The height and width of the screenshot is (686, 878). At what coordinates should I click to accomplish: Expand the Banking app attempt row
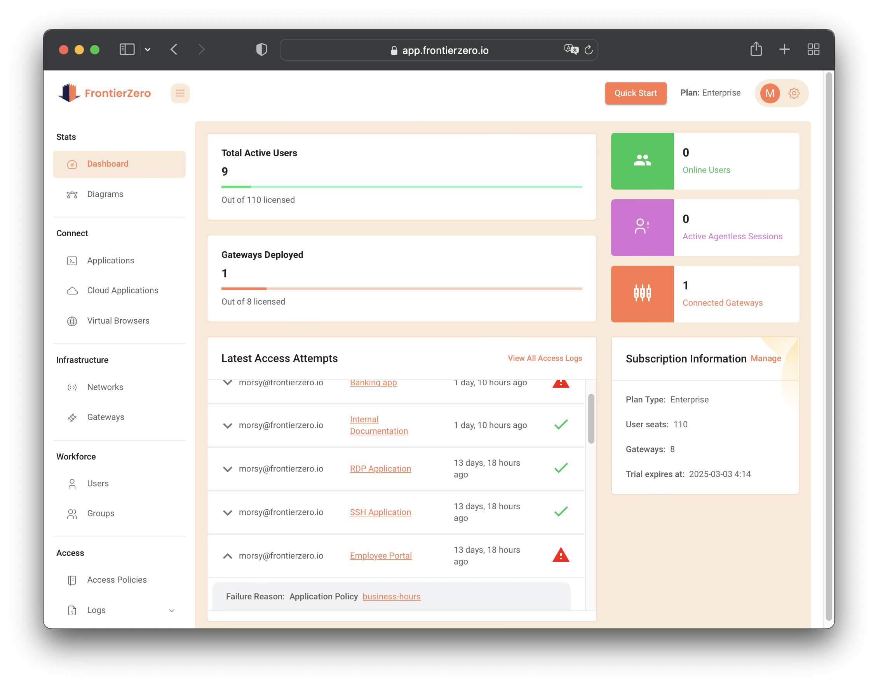(228, 382)
